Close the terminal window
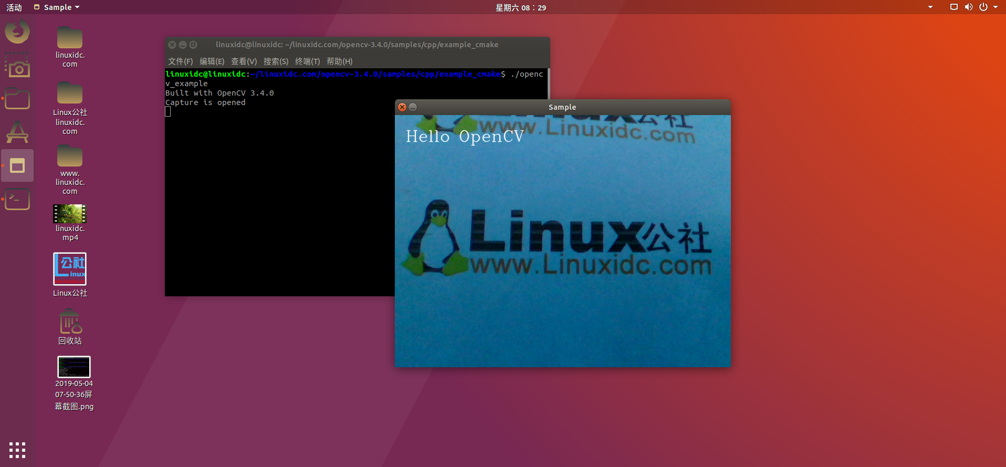 click(172, 45)
